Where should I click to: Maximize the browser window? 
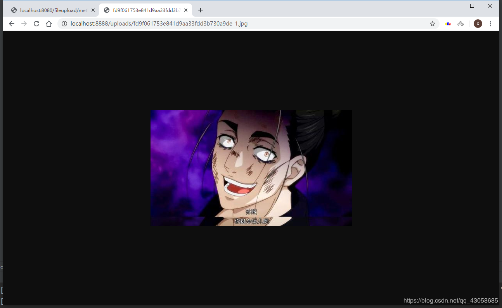pos(472,6)
